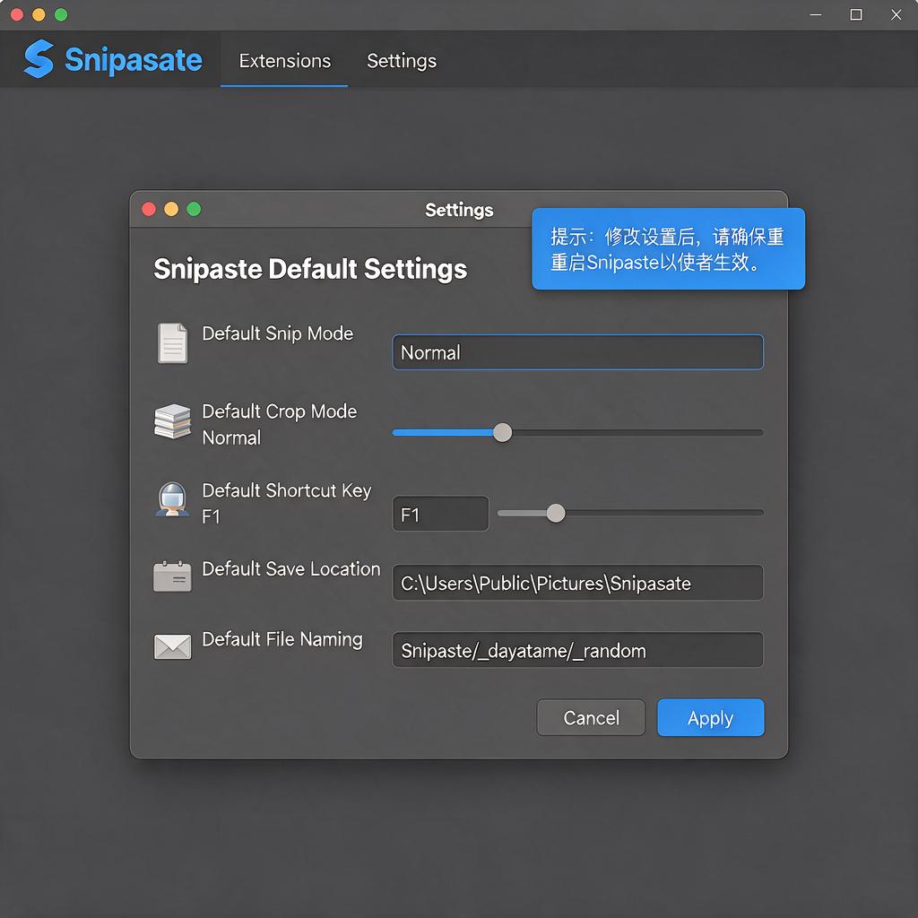Click the Snipasate brand name text
Viewport: 918px width, 918px height.
134,60
